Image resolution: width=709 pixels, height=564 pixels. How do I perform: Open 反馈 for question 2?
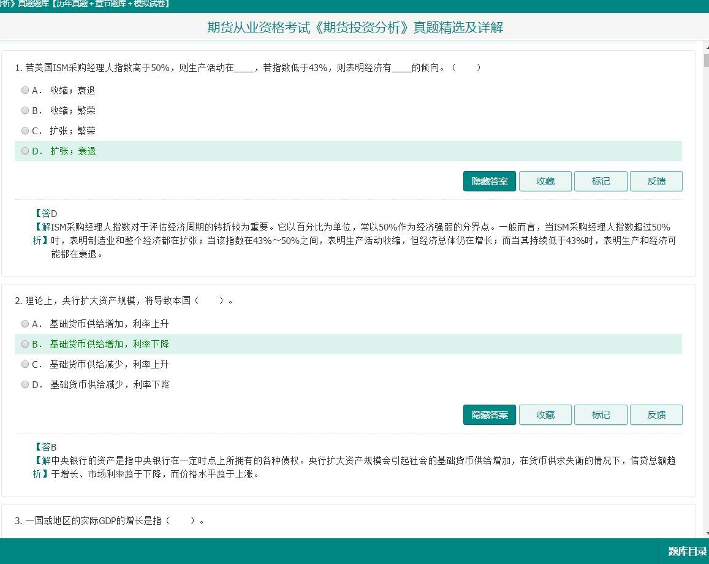[656, 415]
